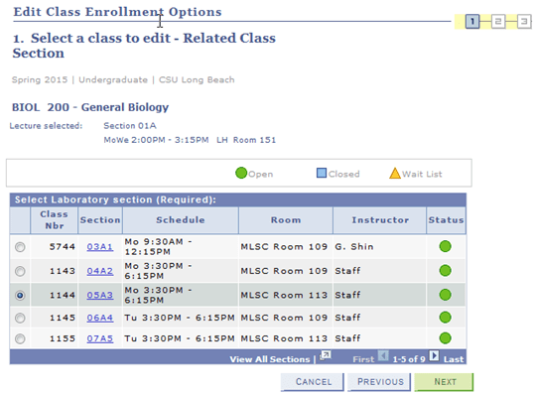
Task: Click Spring 2015 term text
Action: pyautogui.click(x=40, y=79)
